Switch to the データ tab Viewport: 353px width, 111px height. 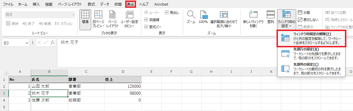tap(104, 4)
